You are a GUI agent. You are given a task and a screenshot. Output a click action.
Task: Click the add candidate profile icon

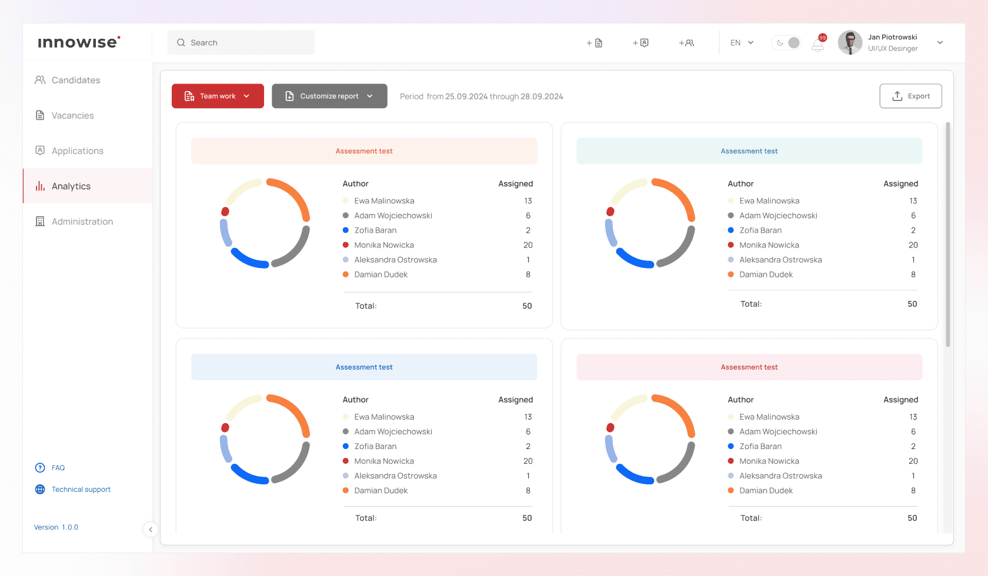coord(640,43)
